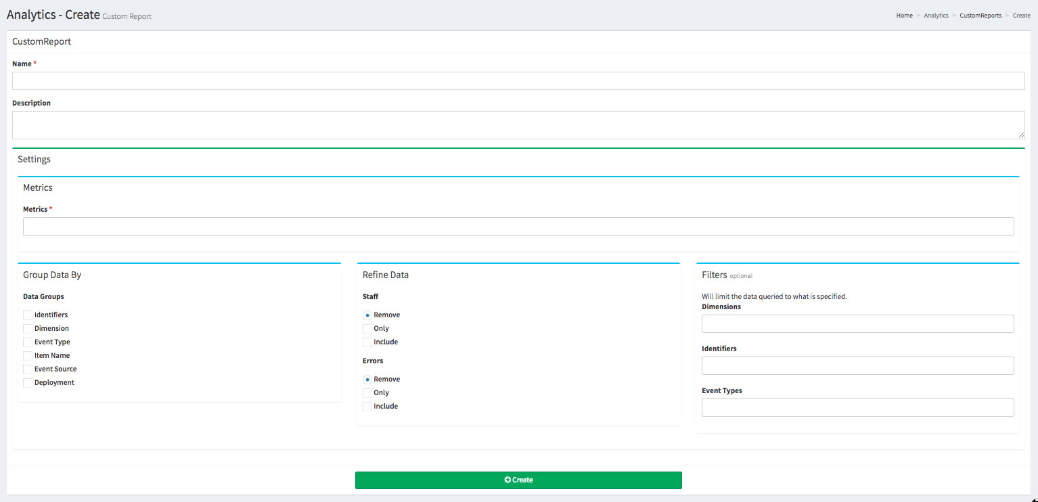Select Errors Include radio option
This screenshot has height=502, width=1038.
click(367, 407)
